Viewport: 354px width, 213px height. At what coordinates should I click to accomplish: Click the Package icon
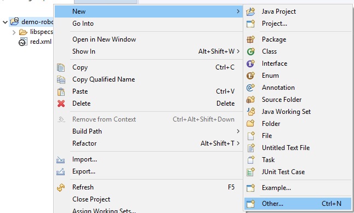tap(250, 39)
